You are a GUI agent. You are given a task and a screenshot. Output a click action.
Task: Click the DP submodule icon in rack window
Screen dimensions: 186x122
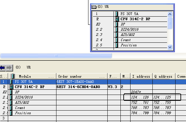click(117, 24)
